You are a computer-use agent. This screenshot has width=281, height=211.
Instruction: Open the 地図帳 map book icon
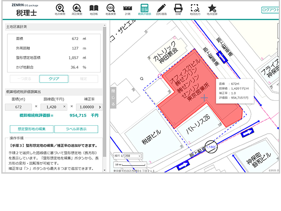94,10
